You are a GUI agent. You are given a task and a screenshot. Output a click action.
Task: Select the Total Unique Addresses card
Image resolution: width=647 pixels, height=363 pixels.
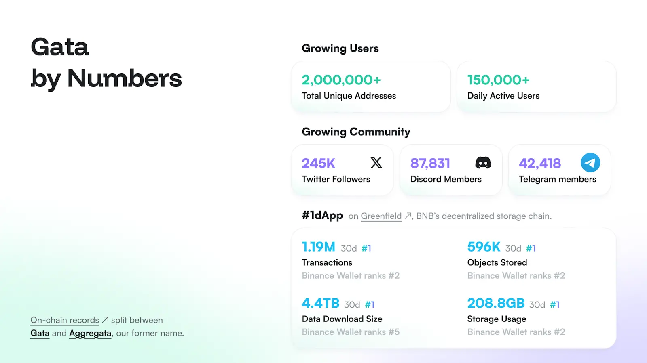click(370, 87)
